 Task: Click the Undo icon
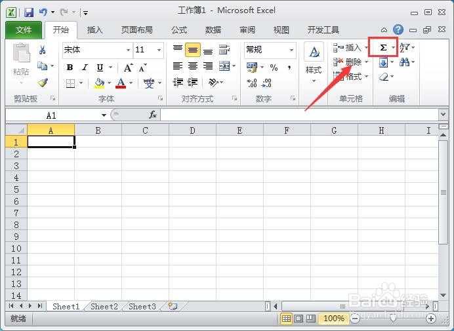[x=43, y=12]
